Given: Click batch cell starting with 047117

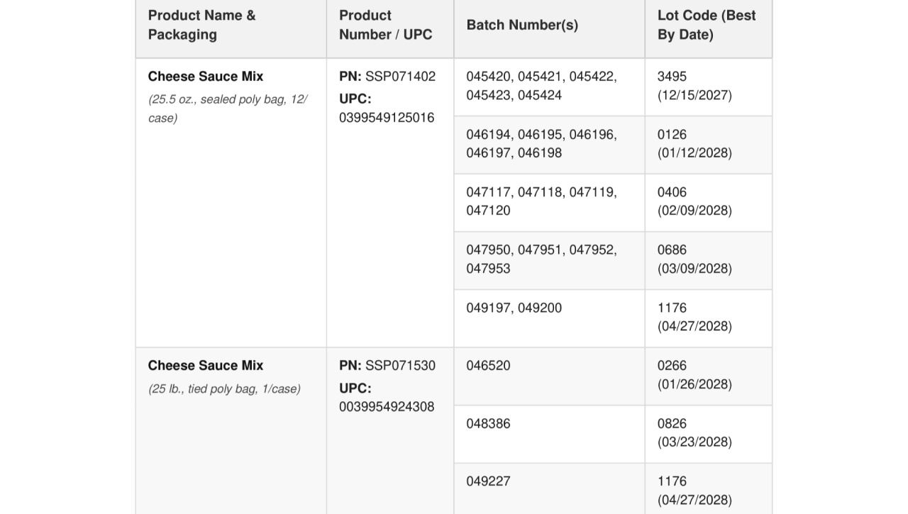Looking at the screenshot, I should pos(549,203).
